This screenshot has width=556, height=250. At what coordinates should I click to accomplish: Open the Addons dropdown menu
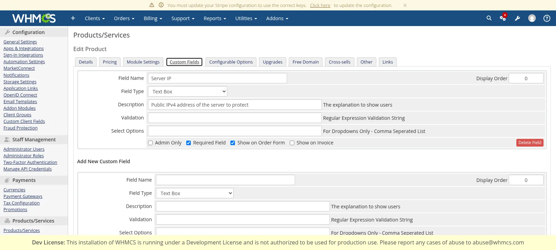pos(277,18)
